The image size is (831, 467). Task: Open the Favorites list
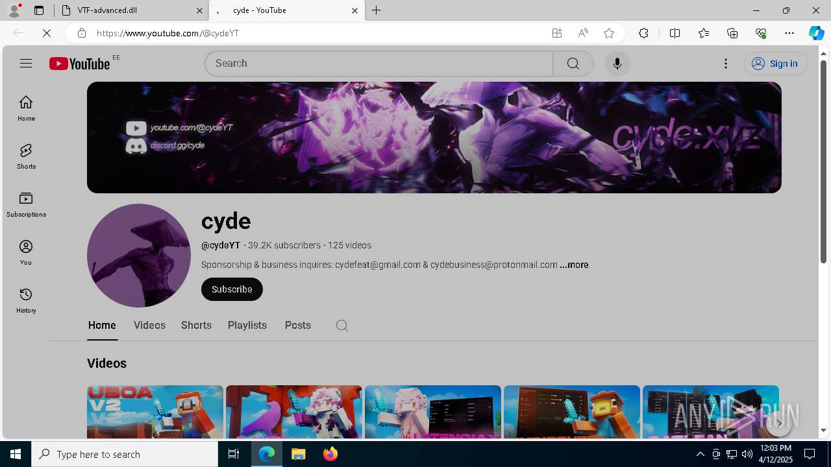click(704, 33)
